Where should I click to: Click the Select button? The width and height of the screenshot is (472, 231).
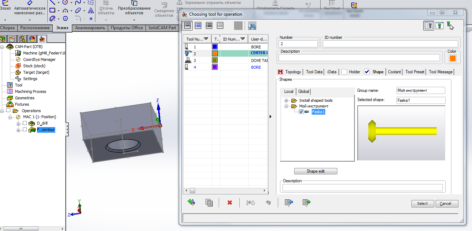click(422, 204)
